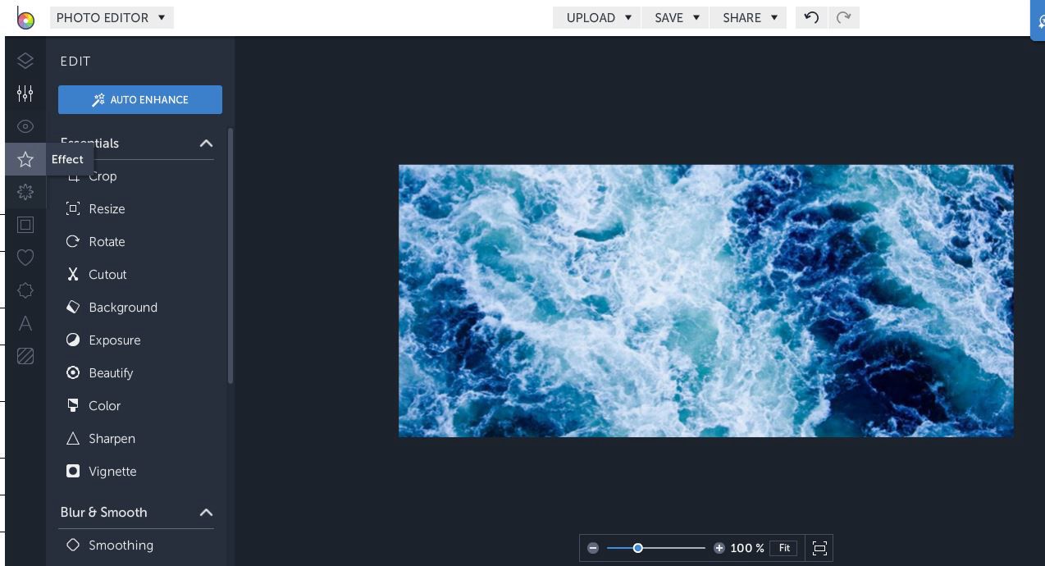
Task: Select the Edit sliders icon in sidebar
Action: 25,94
